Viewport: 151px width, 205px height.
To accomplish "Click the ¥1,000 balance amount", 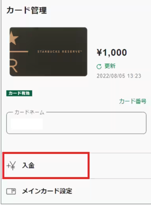I will click(112, 52).
